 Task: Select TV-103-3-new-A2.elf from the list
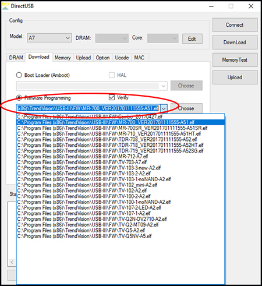pyautogui.click(x=121, y=168)
